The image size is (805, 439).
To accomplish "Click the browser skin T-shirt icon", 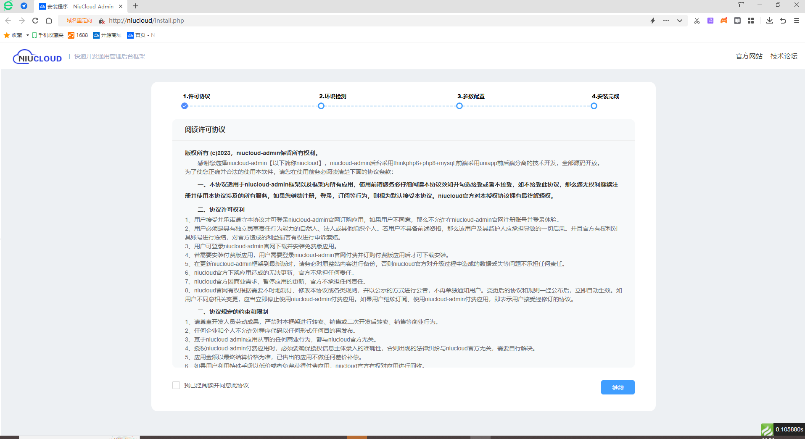I will pos(741,5).
